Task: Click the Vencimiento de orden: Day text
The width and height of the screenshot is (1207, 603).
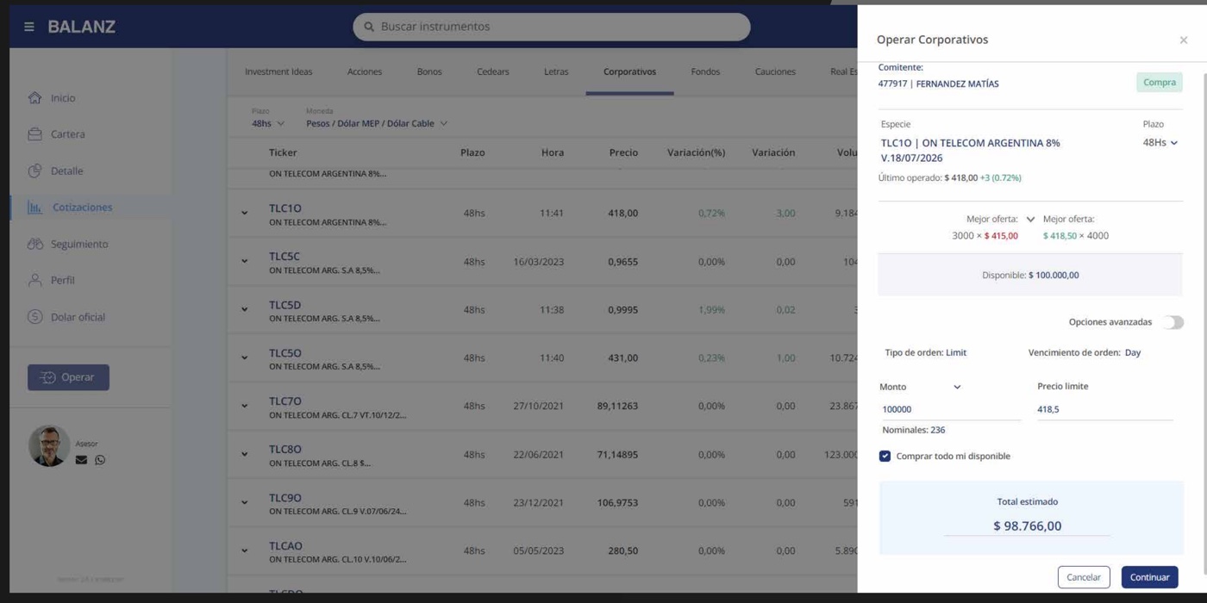Action: 1085,352
